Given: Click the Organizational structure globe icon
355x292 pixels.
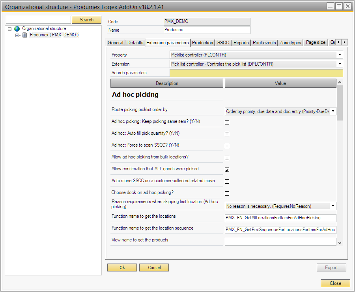Looking at the screenshot, I should point(17,29).
